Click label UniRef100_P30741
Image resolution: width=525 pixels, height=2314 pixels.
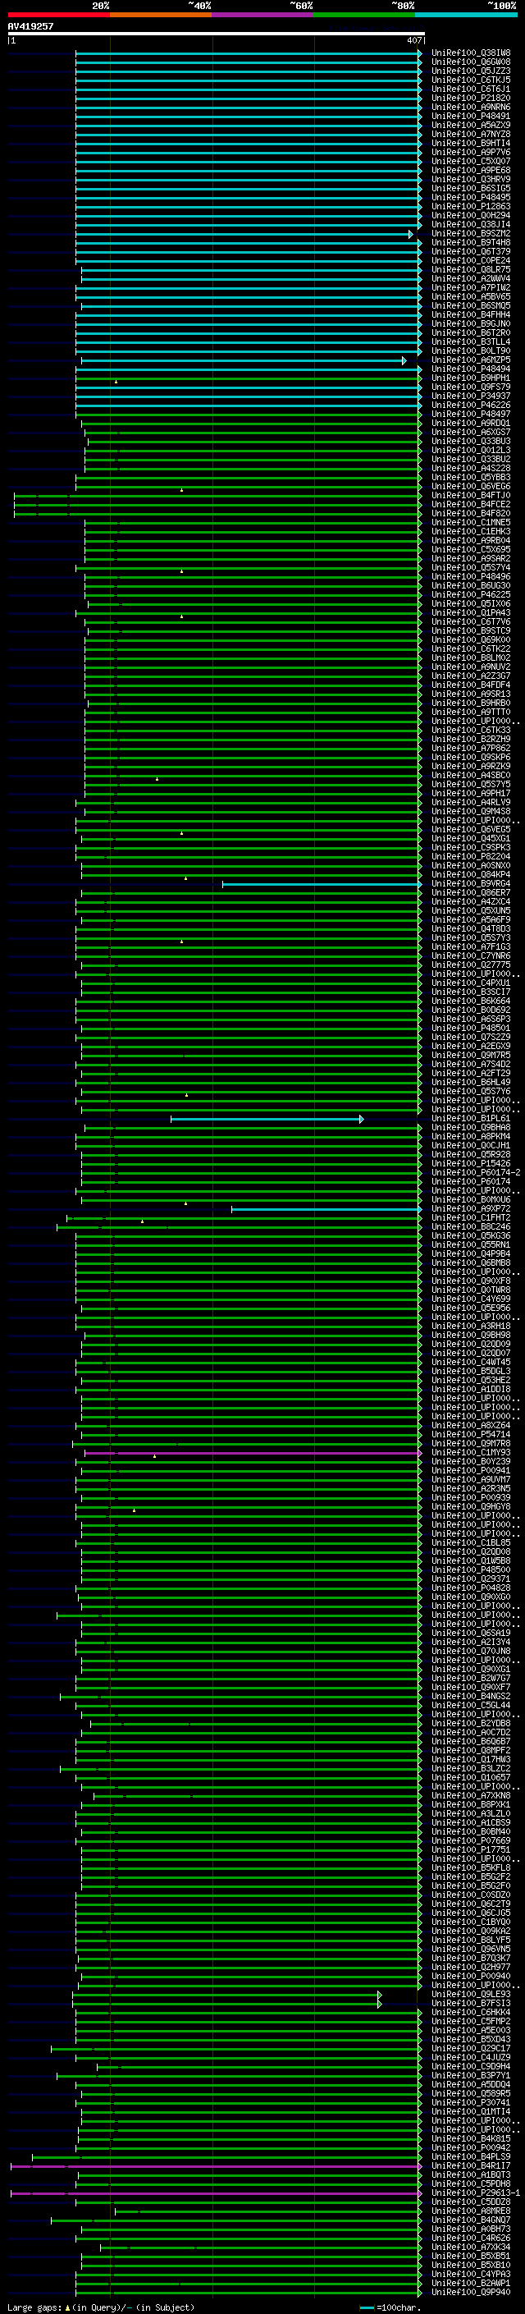(x=471, y=2103)
